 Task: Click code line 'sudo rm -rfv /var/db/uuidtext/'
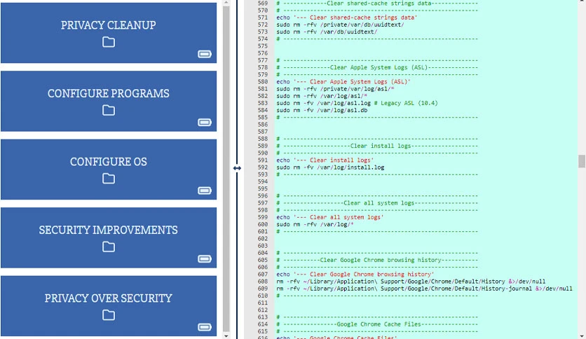(x=327, y=32)
